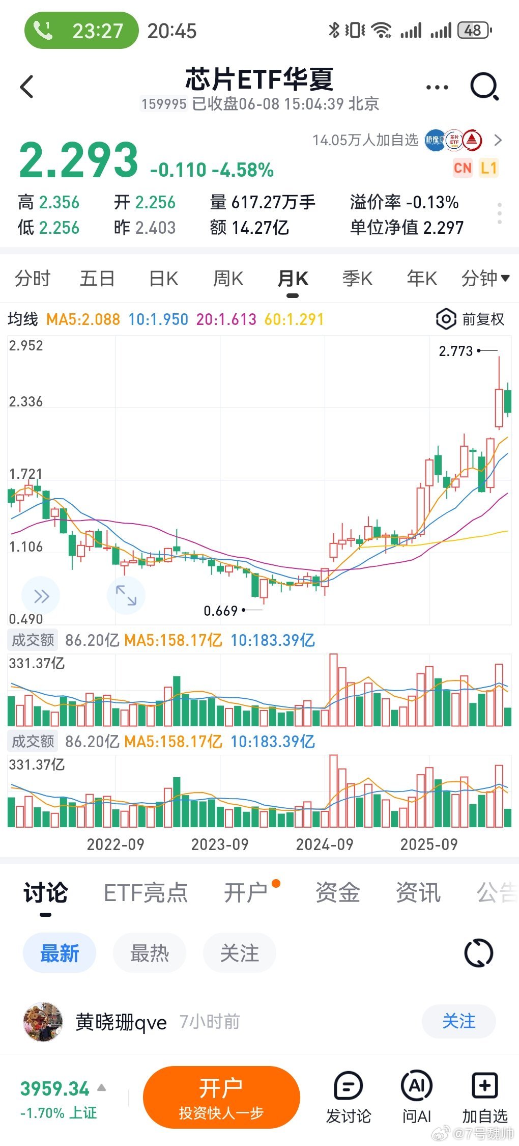
Task: Expand the 14.05万人加自选 chevron
Action: (498, 141)
